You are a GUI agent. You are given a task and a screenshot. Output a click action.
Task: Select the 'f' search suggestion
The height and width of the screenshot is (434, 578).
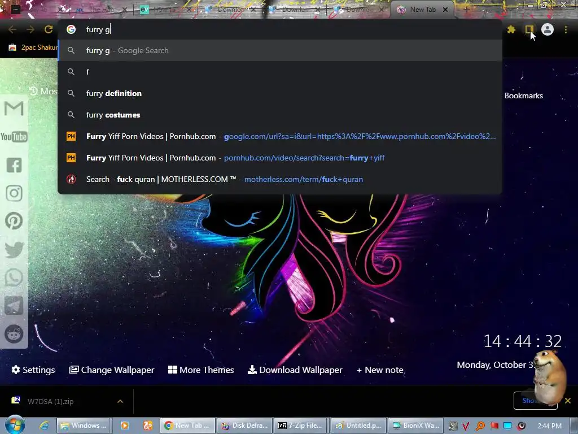280,72
